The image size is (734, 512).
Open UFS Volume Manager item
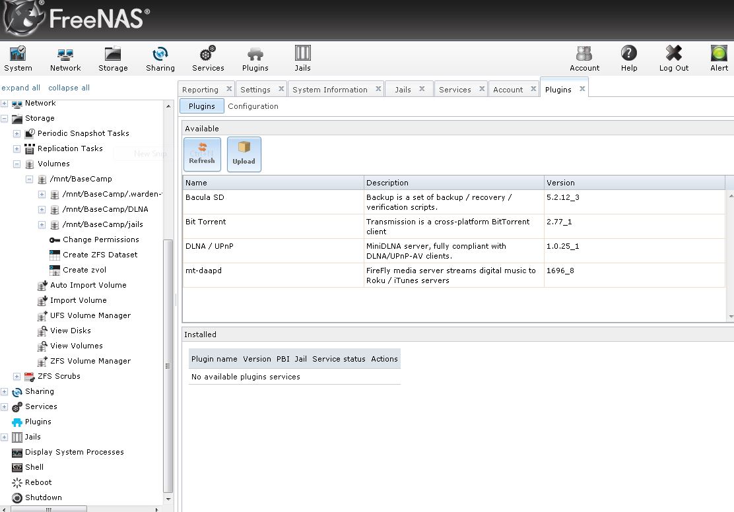[90, 315]
